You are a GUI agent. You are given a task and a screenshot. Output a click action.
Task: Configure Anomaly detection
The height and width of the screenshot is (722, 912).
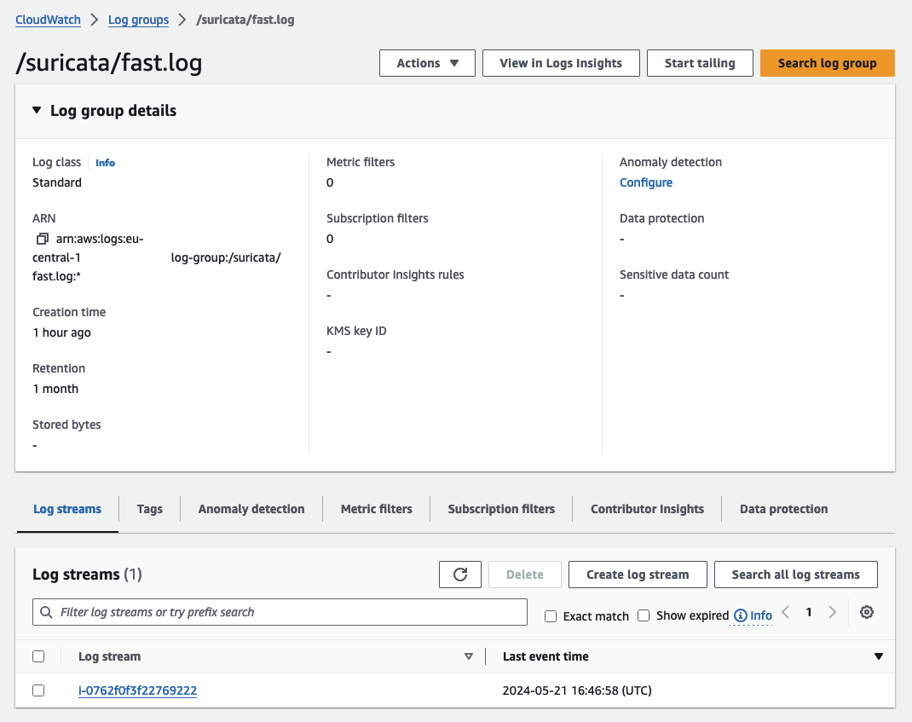coord(645,182)
